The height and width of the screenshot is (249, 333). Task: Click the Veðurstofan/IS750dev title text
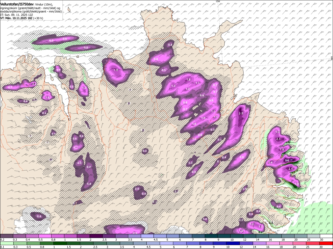click(17, 4)
